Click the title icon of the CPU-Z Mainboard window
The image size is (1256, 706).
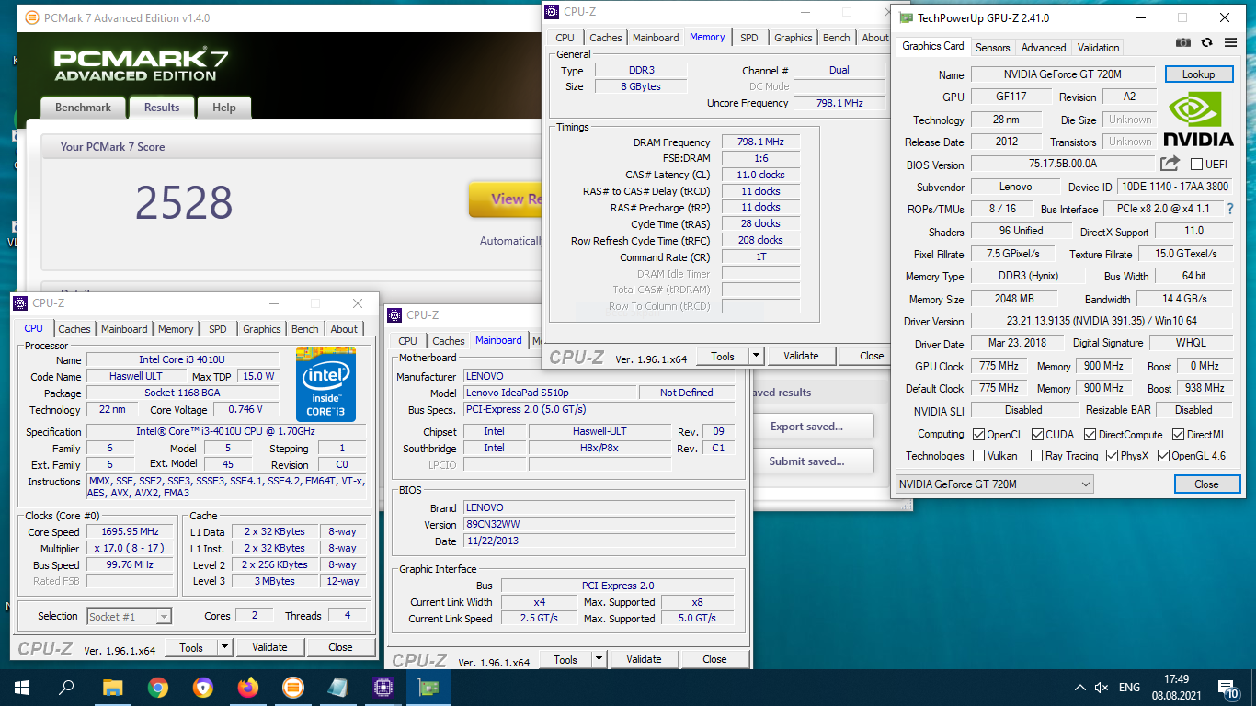pyautogui.click(x=394, y=314)
